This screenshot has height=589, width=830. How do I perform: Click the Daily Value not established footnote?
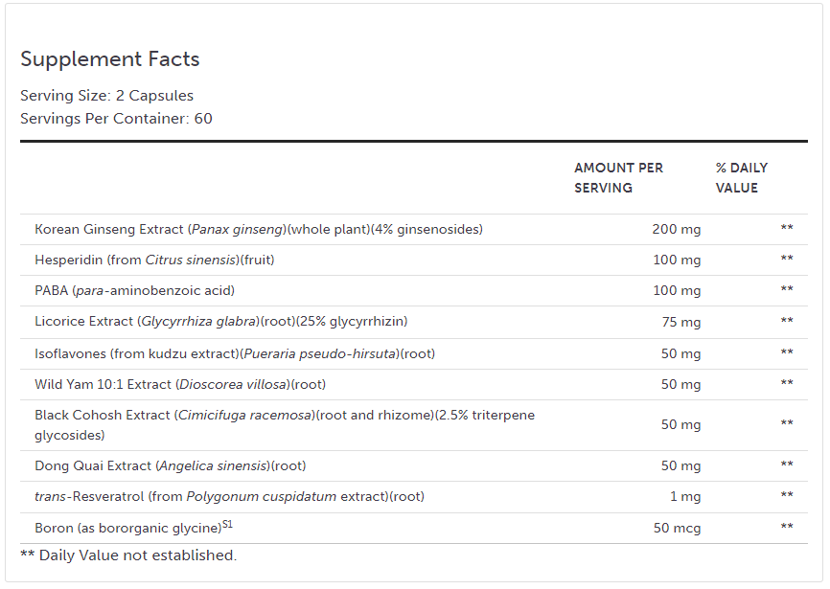[127, 555]
